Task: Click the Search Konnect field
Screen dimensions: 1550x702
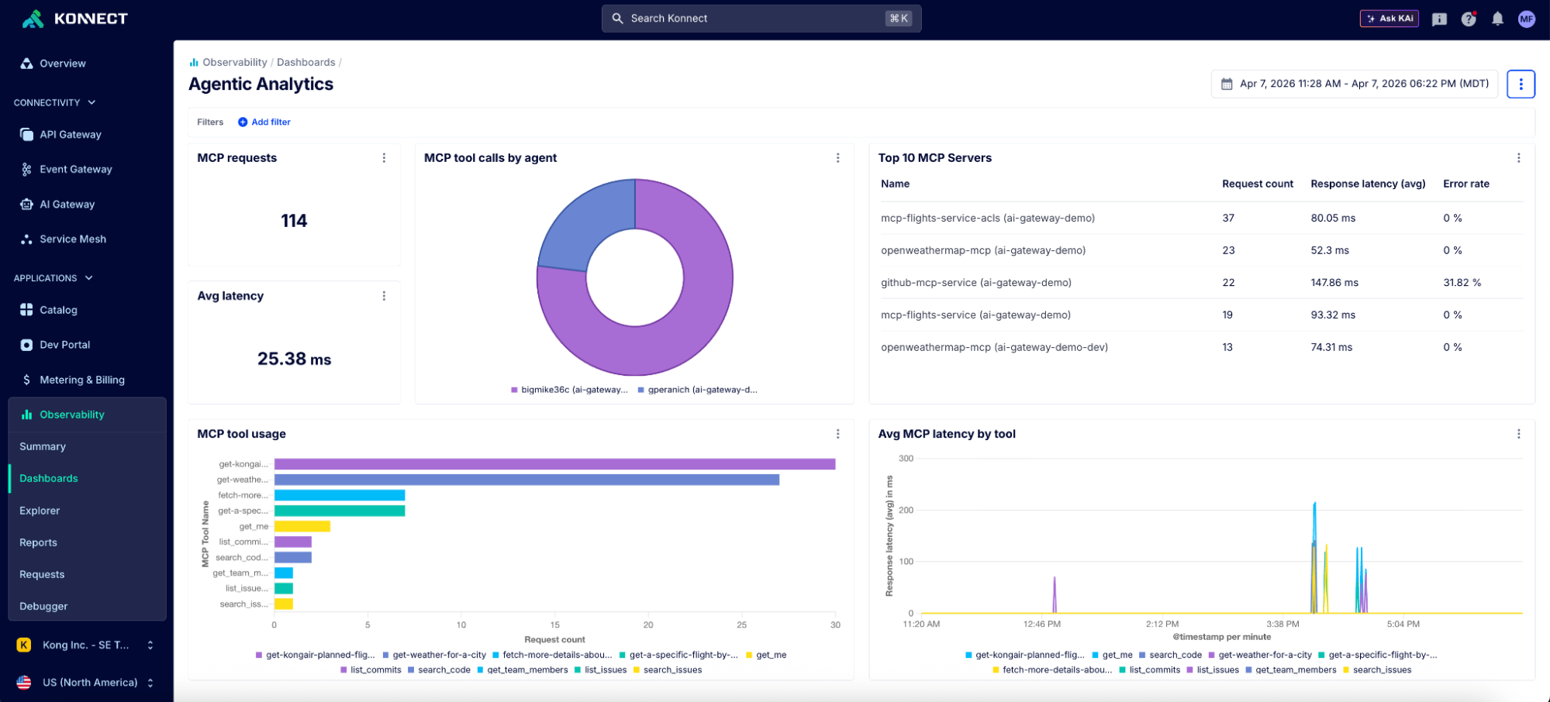Action: click(761, 18)
